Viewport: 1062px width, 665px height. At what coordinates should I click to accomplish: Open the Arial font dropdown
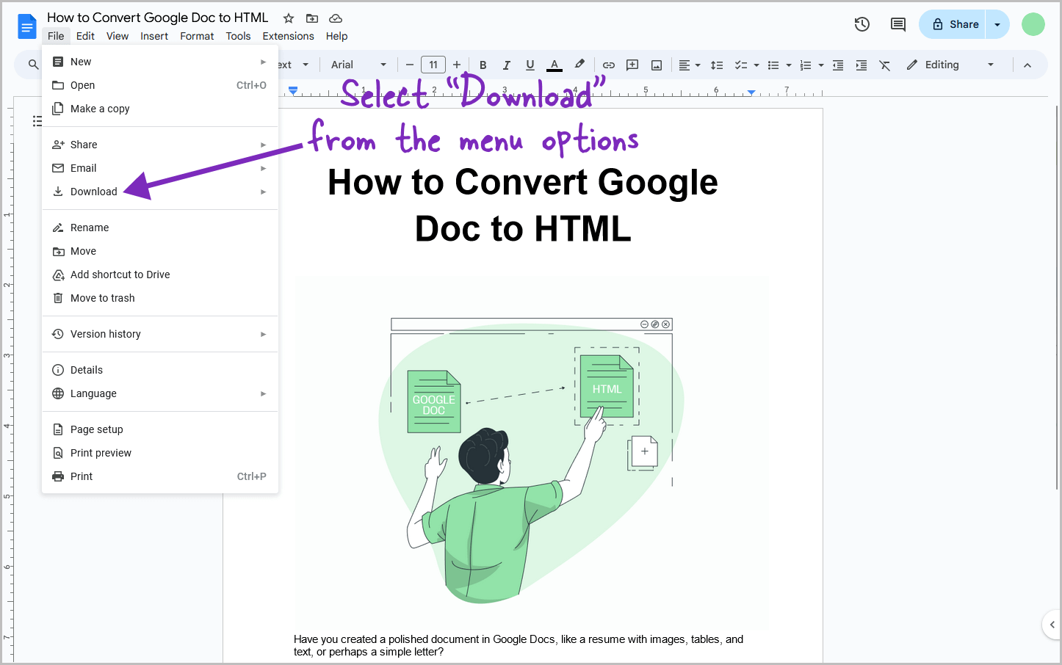pyautogui.click(x=358, y=65)
